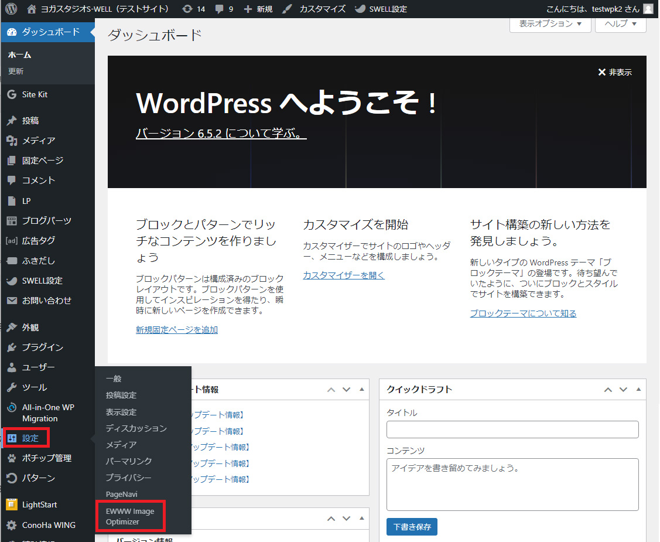Open プライバシー in settings submenu
Screen dimensions: 660x542
tap(128, 478)
